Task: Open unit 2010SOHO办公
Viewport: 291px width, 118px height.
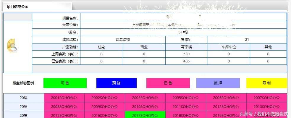Action: (x=145, y=107)
